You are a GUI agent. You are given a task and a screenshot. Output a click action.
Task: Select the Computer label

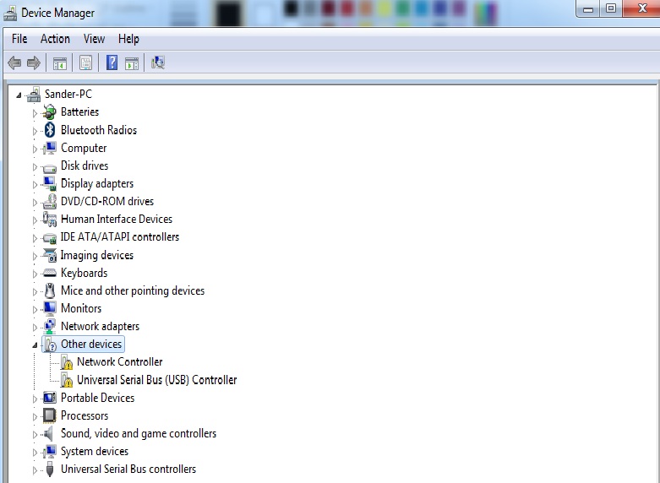(84, 148)
